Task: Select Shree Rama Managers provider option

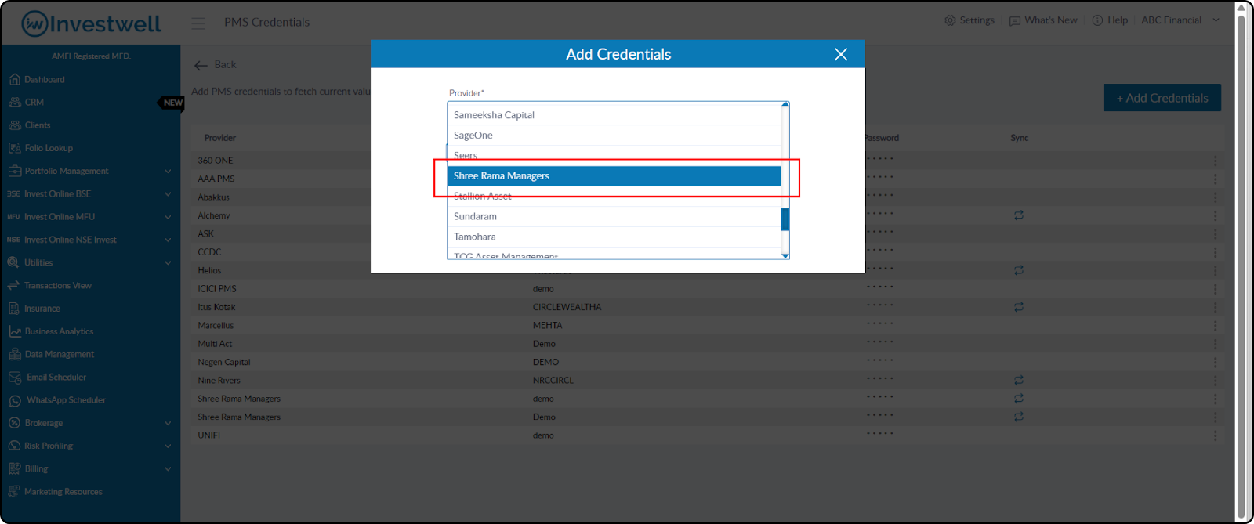Action: (614, 176)
